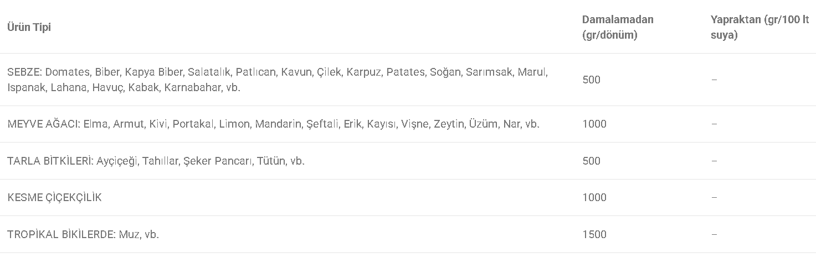Click the 1000 value for MEYVE AĞACI
Screen dimensions: 816x258
[594, 124]
